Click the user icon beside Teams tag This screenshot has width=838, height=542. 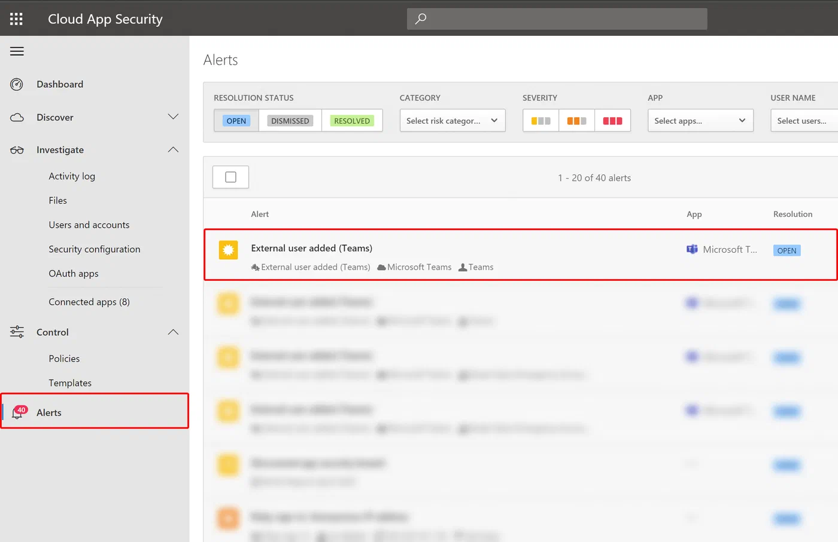click(463, 267)
